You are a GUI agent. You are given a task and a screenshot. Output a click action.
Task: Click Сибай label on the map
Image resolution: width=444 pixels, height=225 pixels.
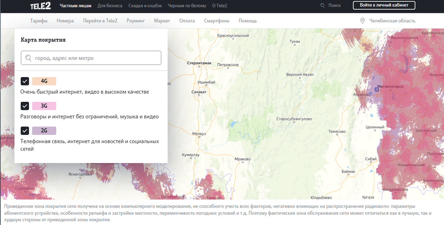point(371,159)
